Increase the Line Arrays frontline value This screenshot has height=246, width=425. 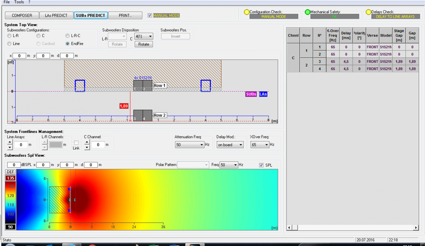pos(10,142)
